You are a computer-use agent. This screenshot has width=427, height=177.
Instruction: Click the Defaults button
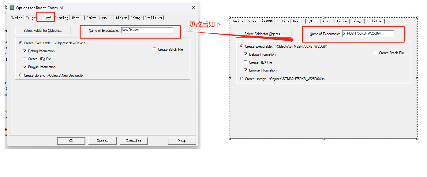pos(134,141)
